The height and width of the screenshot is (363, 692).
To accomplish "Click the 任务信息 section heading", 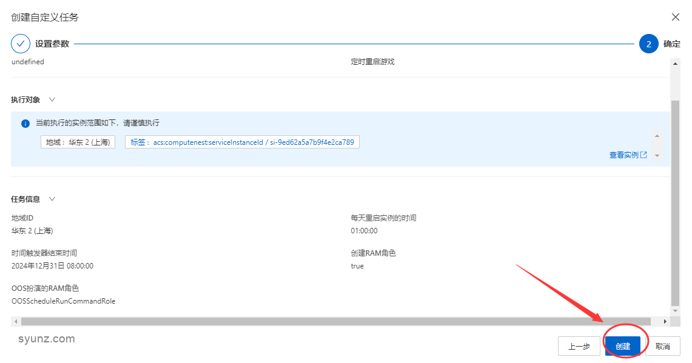I will click(25, 199).
